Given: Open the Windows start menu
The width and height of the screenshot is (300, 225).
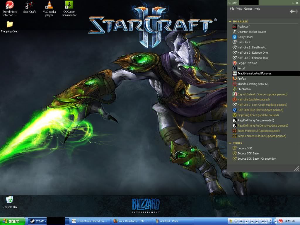Looking at the screenshot, I should [x=12, y=221].
